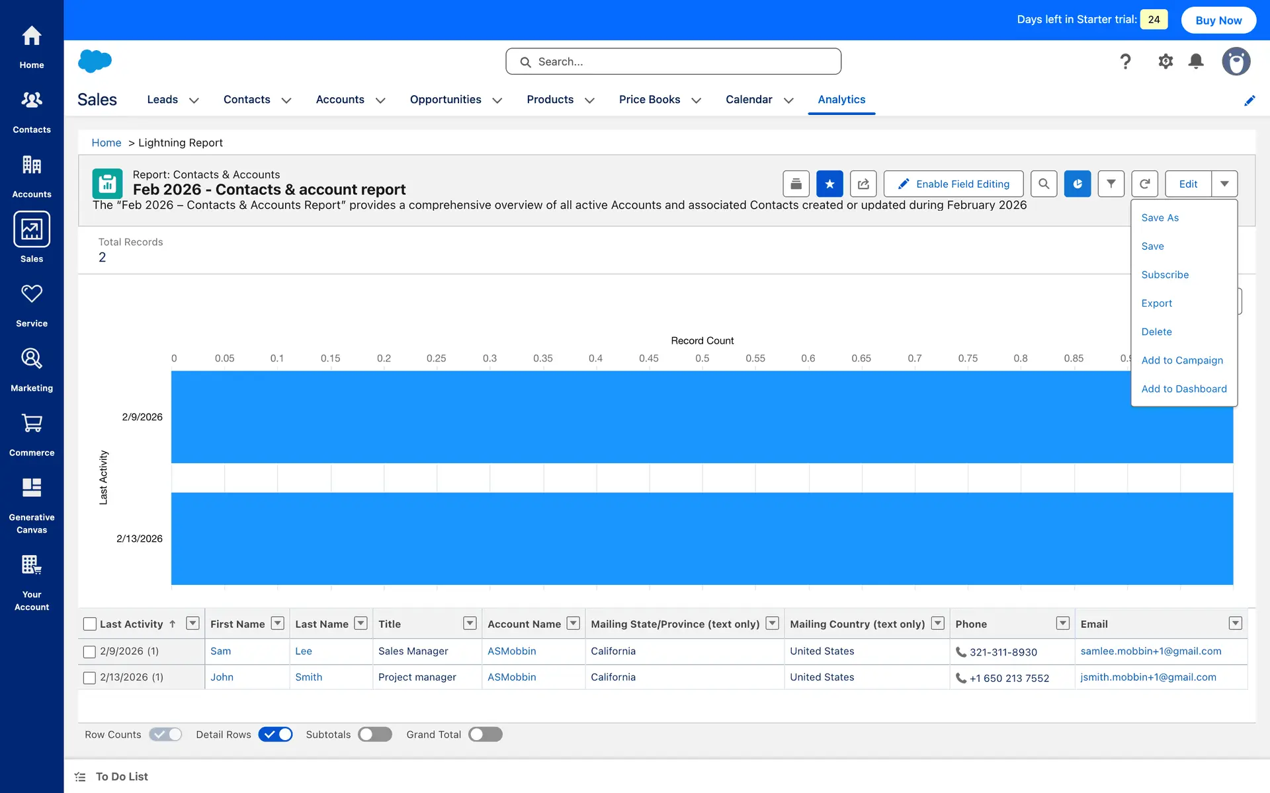
Task: Check the 2/9/2026 row checkbox
Action: 89,652
